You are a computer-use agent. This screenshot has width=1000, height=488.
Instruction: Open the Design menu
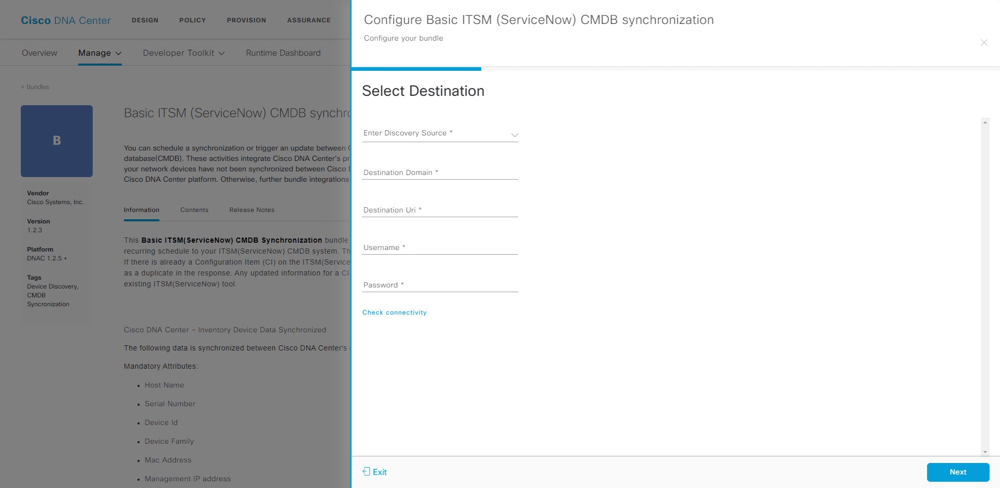tap(145, 20)
